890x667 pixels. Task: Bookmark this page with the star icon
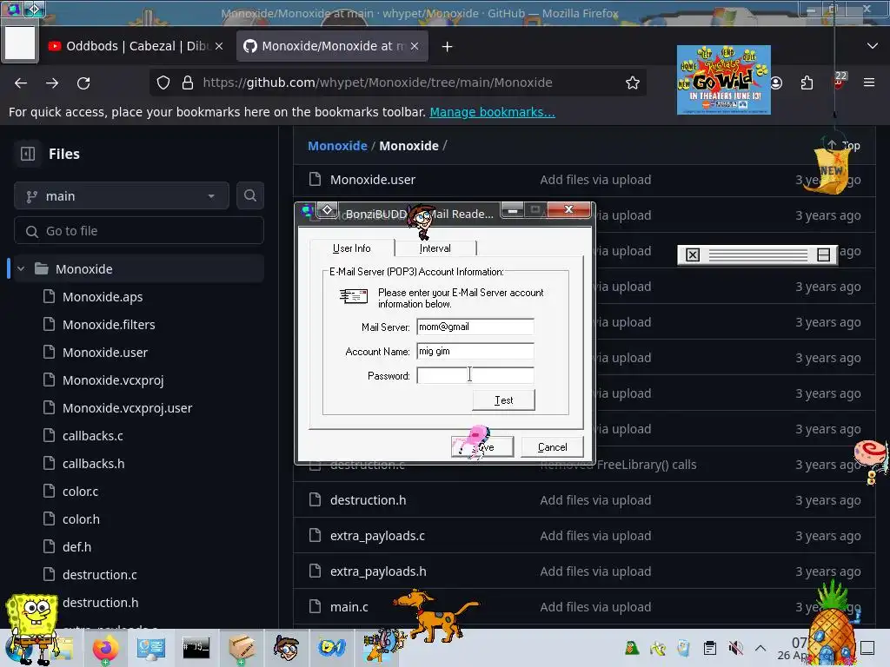(633, 83)
